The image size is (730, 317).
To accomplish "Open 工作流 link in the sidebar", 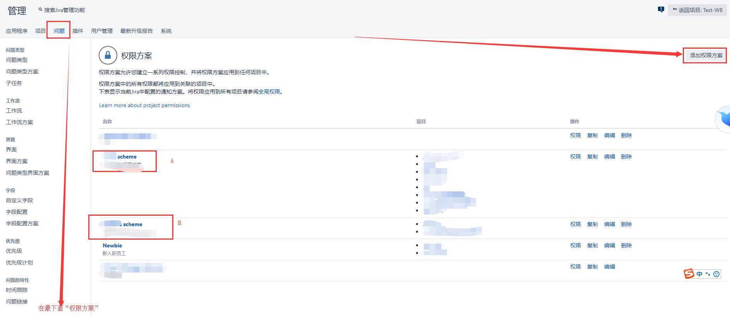I will (x=14, y=111).
